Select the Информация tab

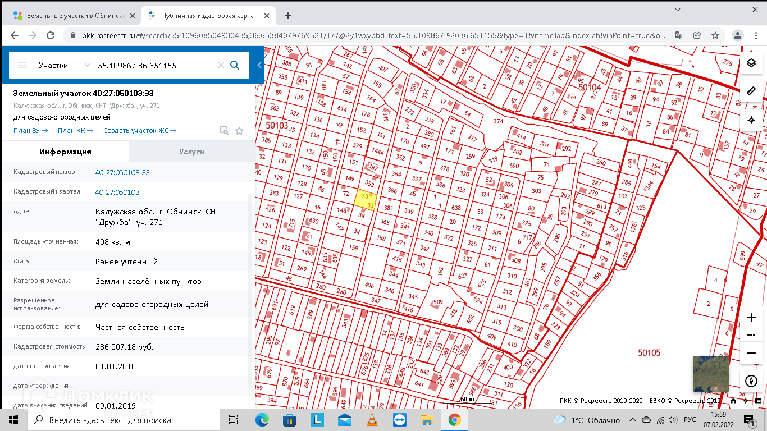point(65,152)
